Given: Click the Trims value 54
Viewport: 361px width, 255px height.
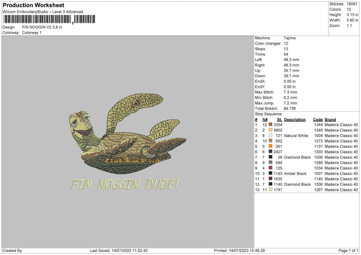Looking at the screenshot, I should (x=286, y=54).
